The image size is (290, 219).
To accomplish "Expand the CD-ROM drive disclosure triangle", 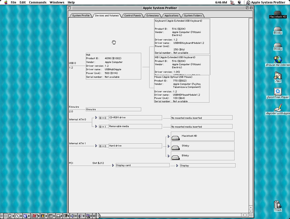I will point(96,118).
